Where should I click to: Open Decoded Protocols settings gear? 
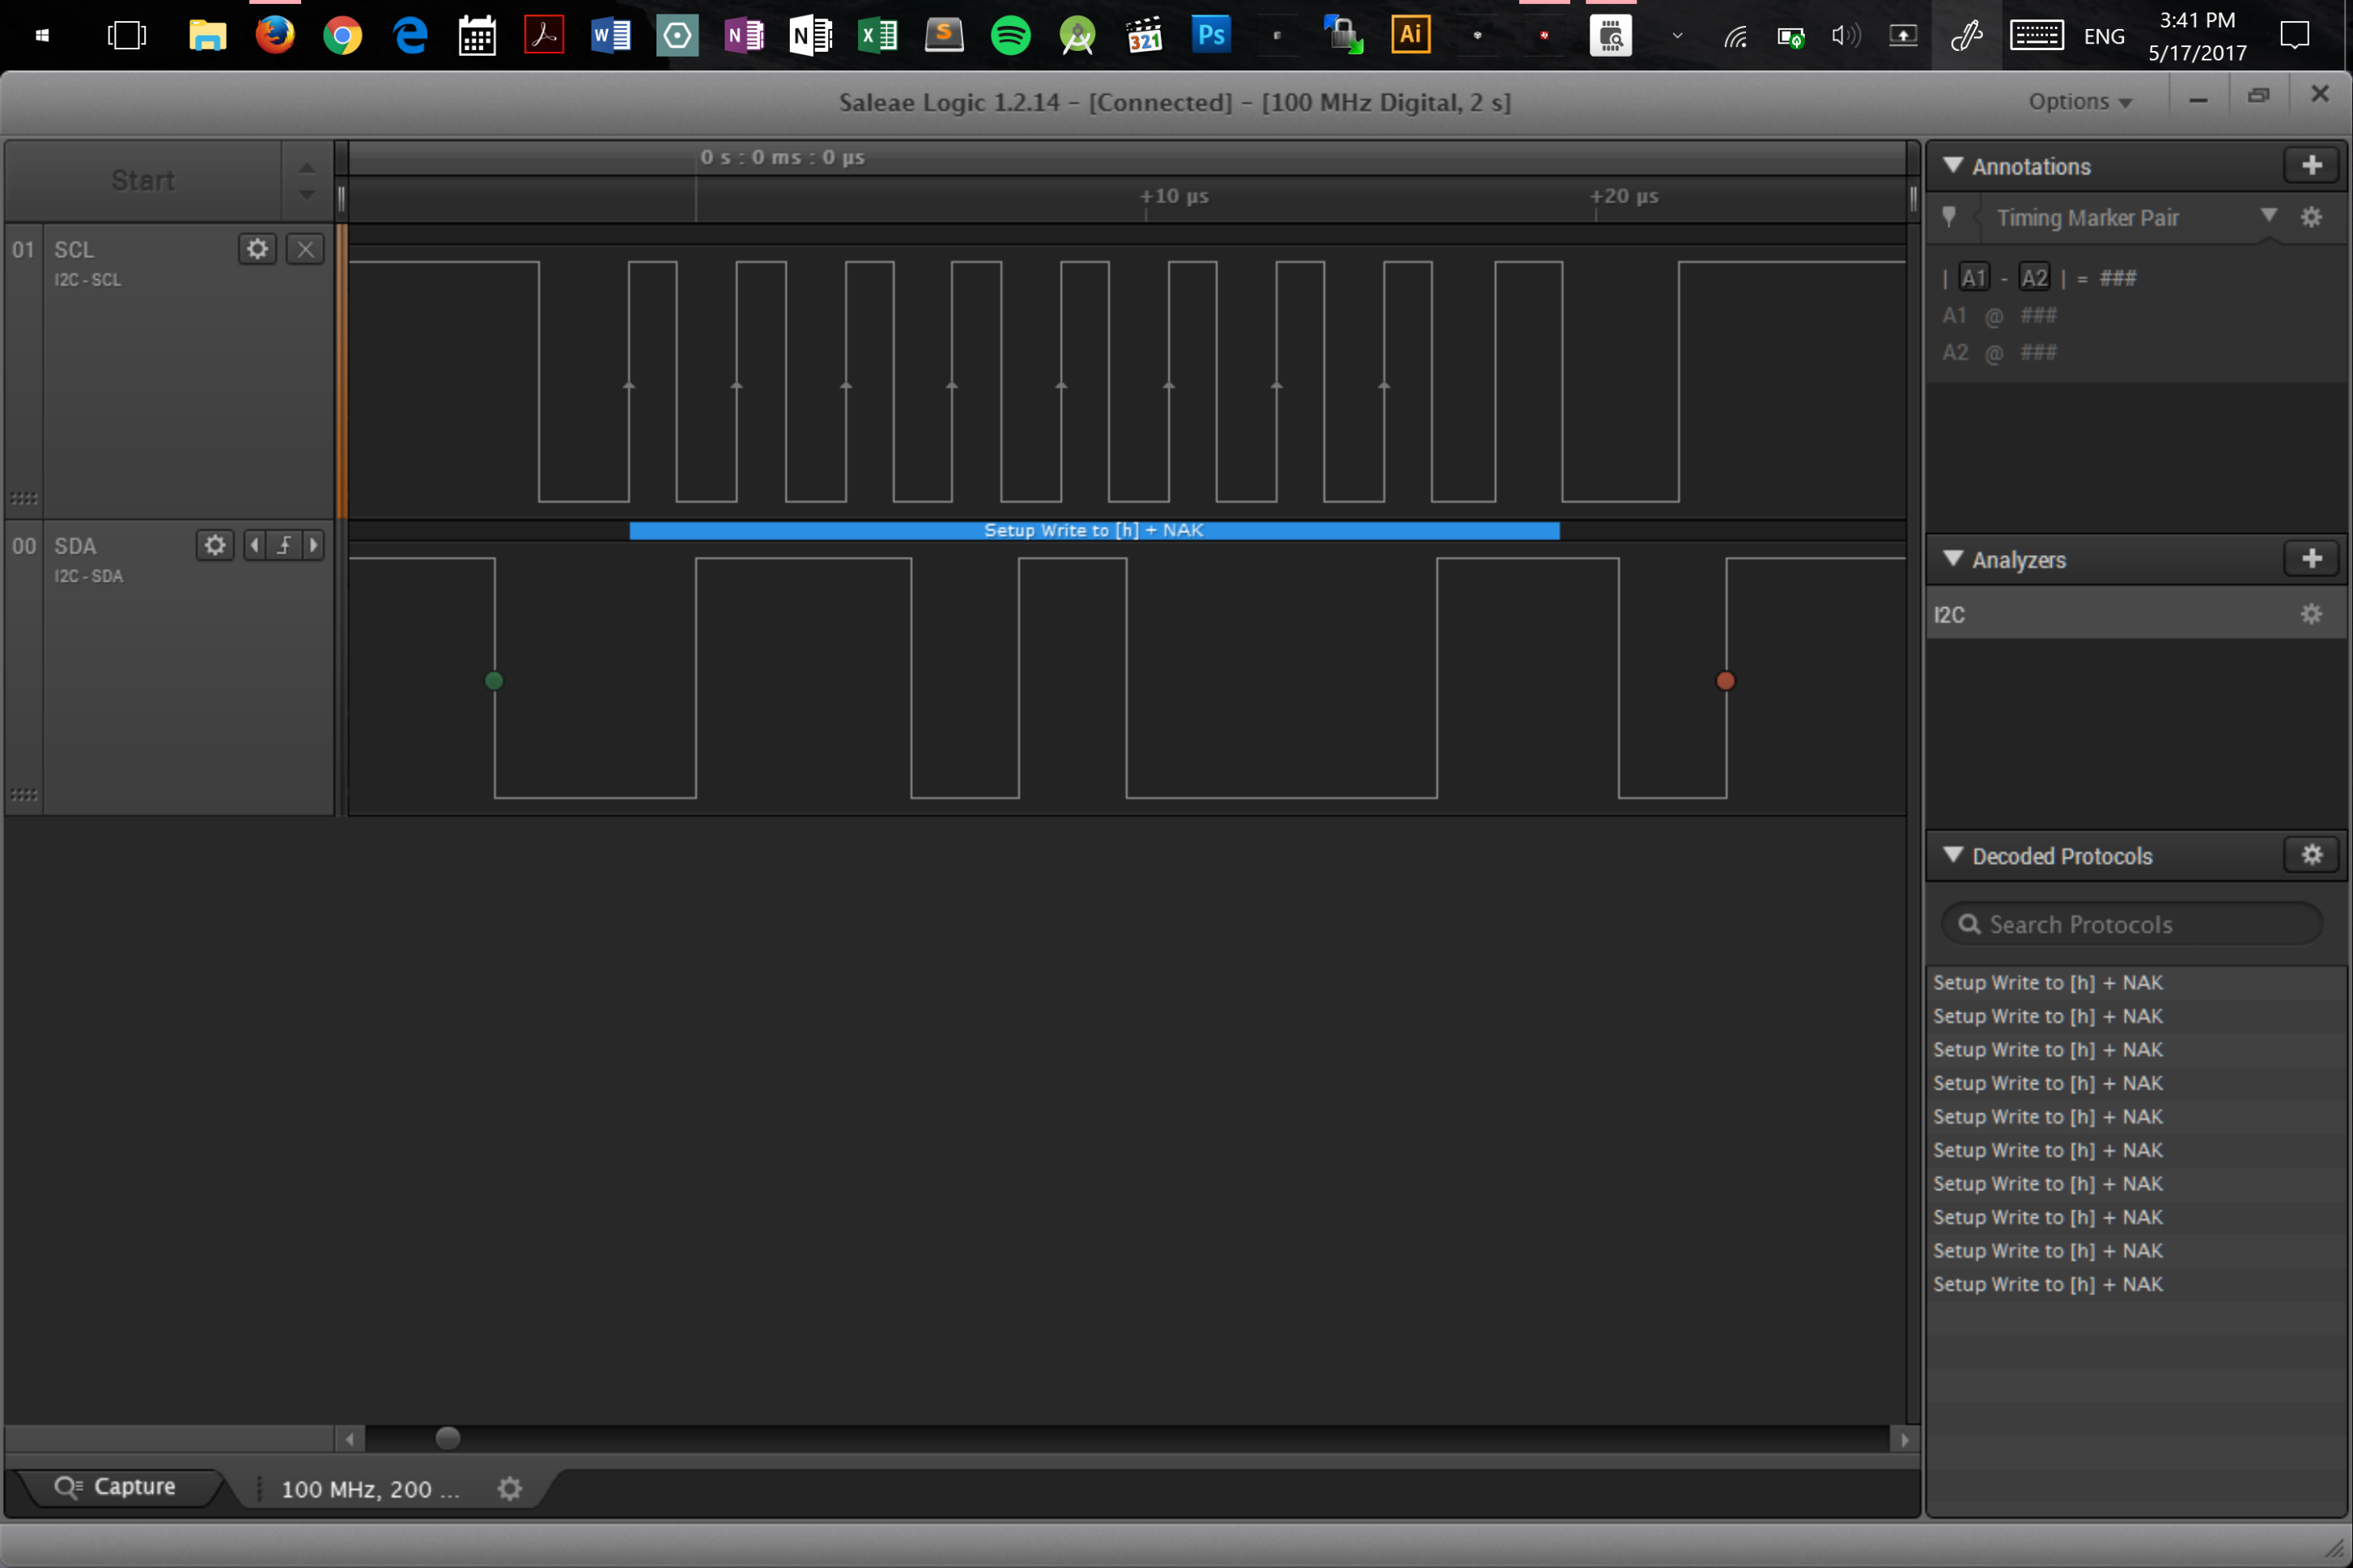click(2311, 855)
